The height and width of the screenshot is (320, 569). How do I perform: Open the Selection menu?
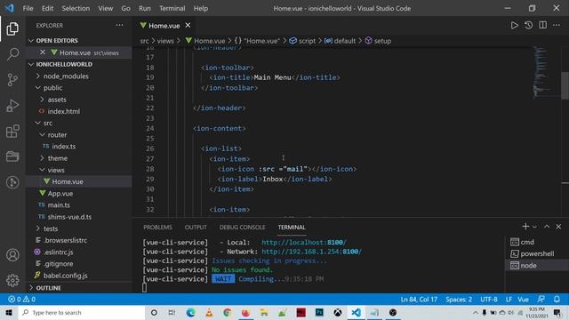click(76, 8)
